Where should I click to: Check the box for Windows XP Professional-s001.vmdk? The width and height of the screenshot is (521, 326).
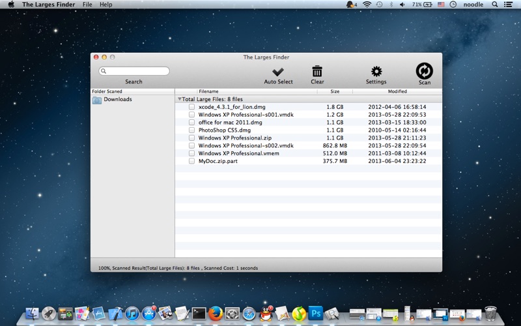pos(191,115)
